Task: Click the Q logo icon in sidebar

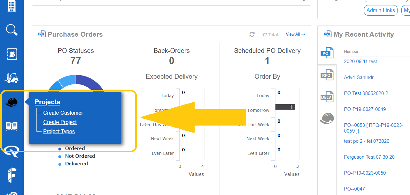Action: coord(12,151)
